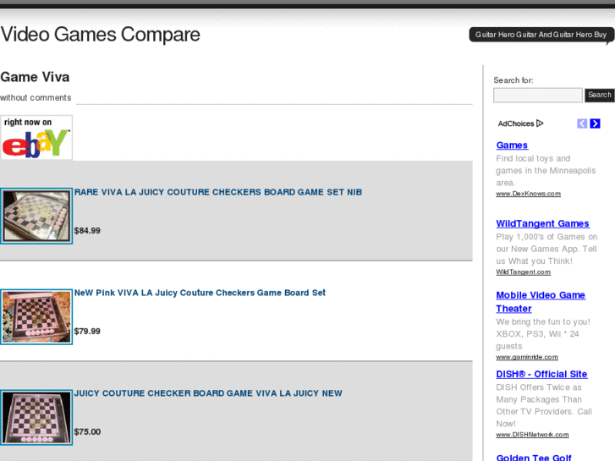Open the RARE VIVA LA JUICY COUTURE CHECKERS listing link

[218, 192]
